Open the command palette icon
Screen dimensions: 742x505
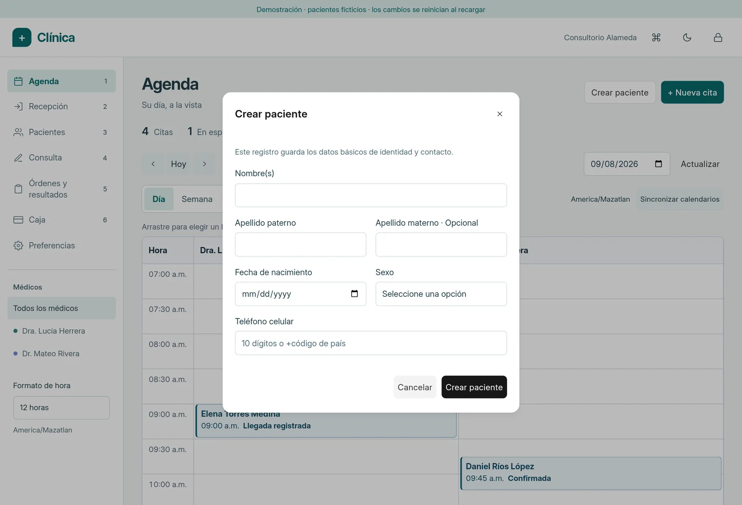(x=656, y=38)
